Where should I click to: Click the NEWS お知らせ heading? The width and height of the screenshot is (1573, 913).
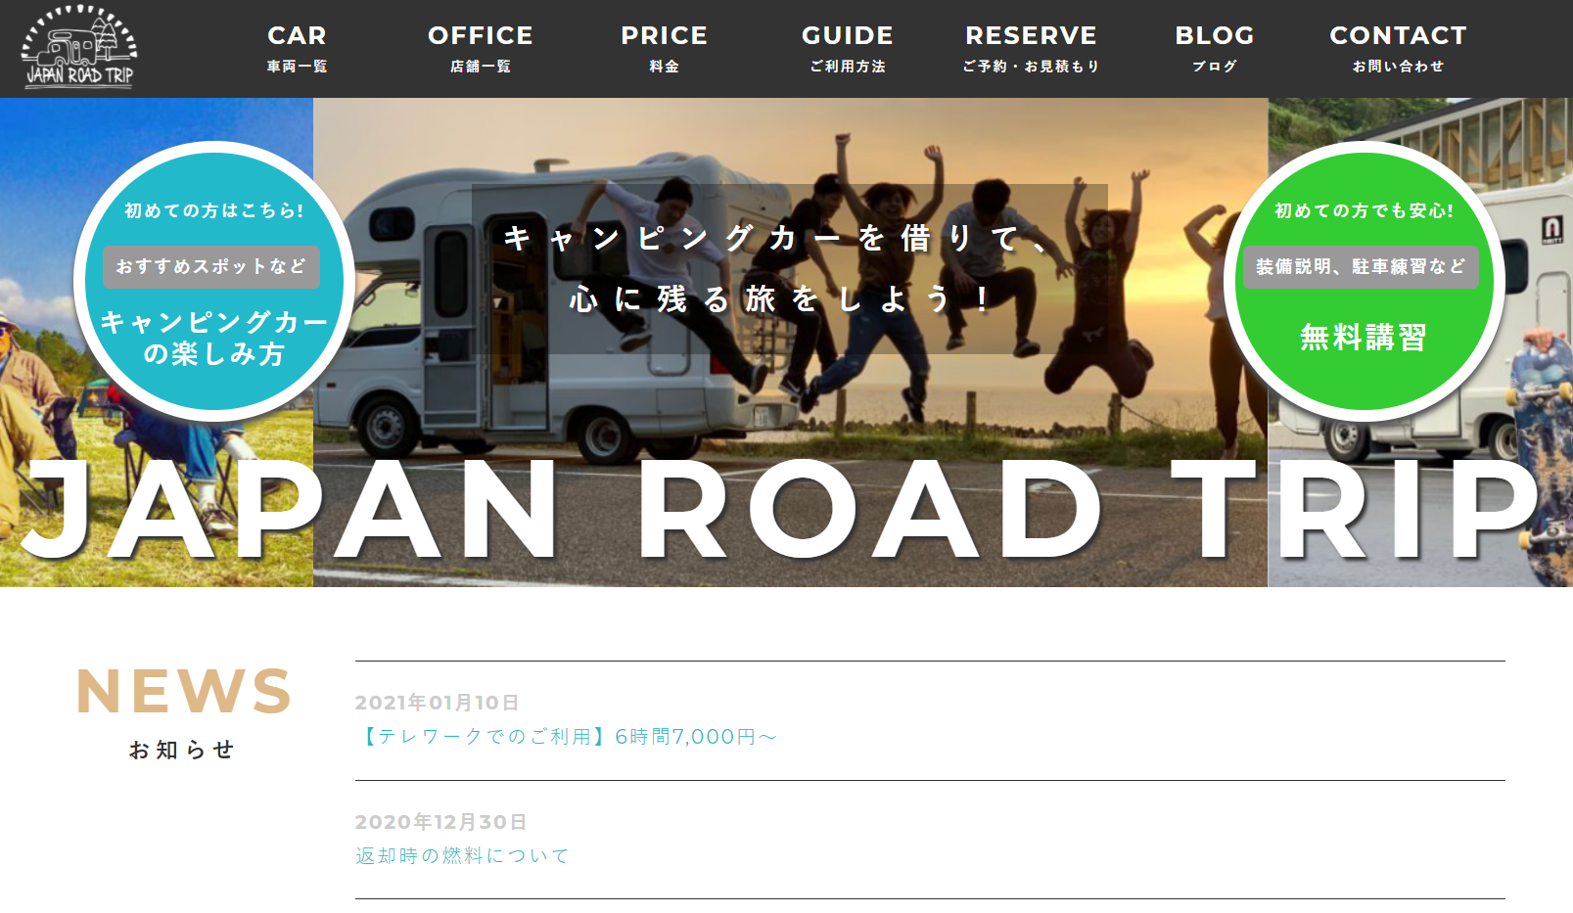pos(184,712)
